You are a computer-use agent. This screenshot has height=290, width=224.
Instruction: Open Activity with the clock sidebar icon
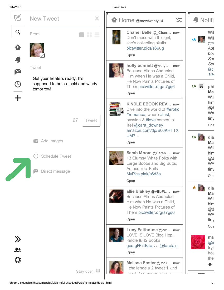(x=18, y=84)
